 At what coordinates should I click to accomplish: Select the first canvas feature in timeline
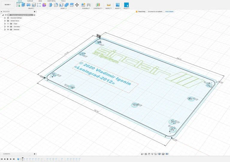click(18, 159)
